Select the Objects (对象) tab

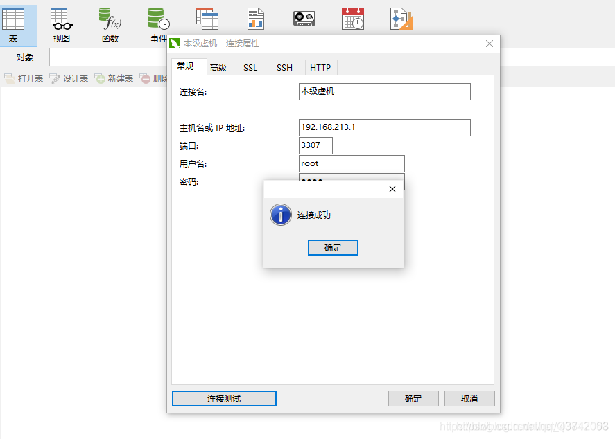[x=25, y=57]
